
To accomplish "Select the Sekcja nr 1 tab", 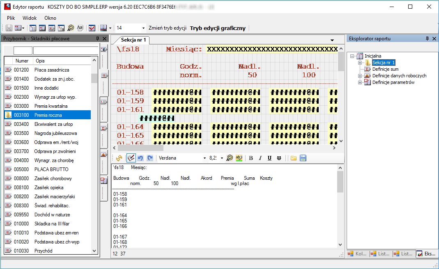I will (x=133, y=40).
